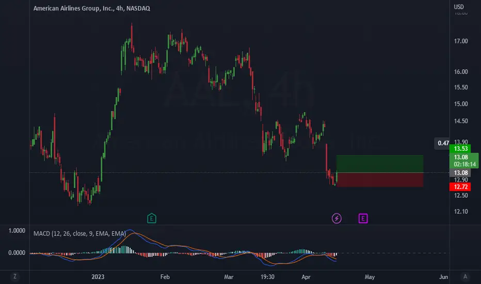Click the red stop-loss zone of position

pos(380,180)
